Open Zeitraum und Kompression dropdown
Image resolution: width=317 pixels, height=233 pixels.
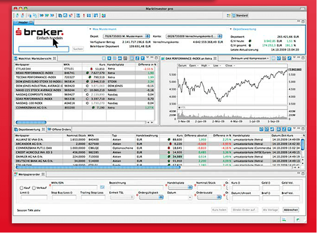point(250,58)
